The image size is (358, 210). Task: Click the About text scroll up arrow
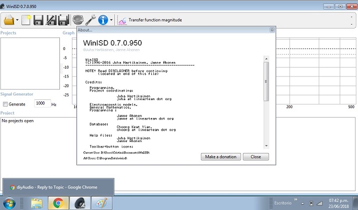pyautogui.click(x=266, y=59)
